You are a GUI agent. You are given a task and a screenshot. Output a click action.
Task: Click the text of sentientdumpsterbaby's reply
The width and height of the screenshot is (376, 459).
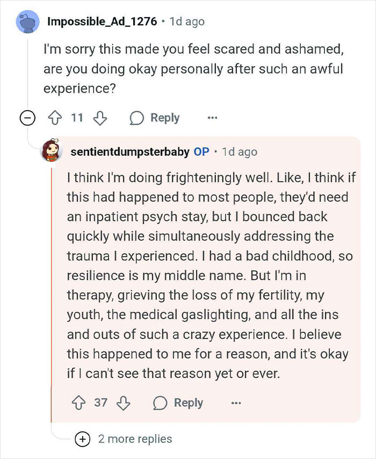[x=209, y=275]
